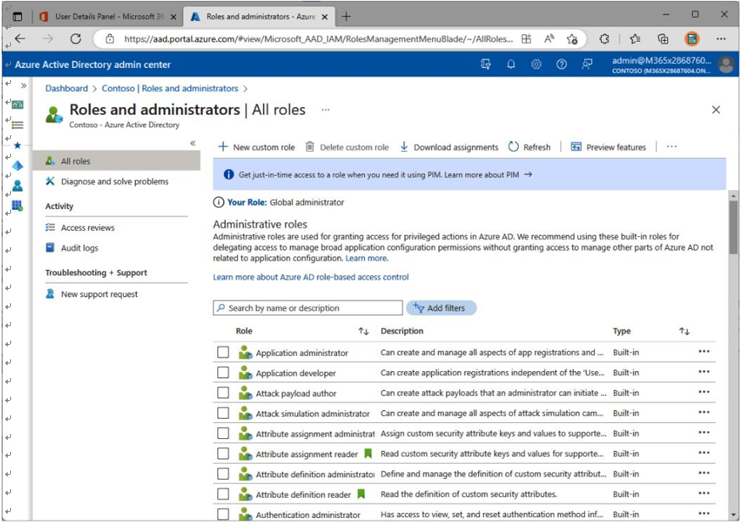Image resolution: width=742 pixels, height=524 pixels.
Task: Check the Attribute definition administrator checkbox
Action: (223, 474)
